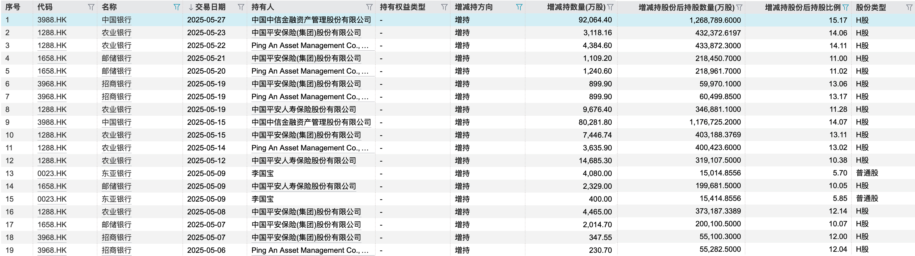This screenshot has width=915, height=256.
Task: Click the 序号 column header
Action: (13, 7)
